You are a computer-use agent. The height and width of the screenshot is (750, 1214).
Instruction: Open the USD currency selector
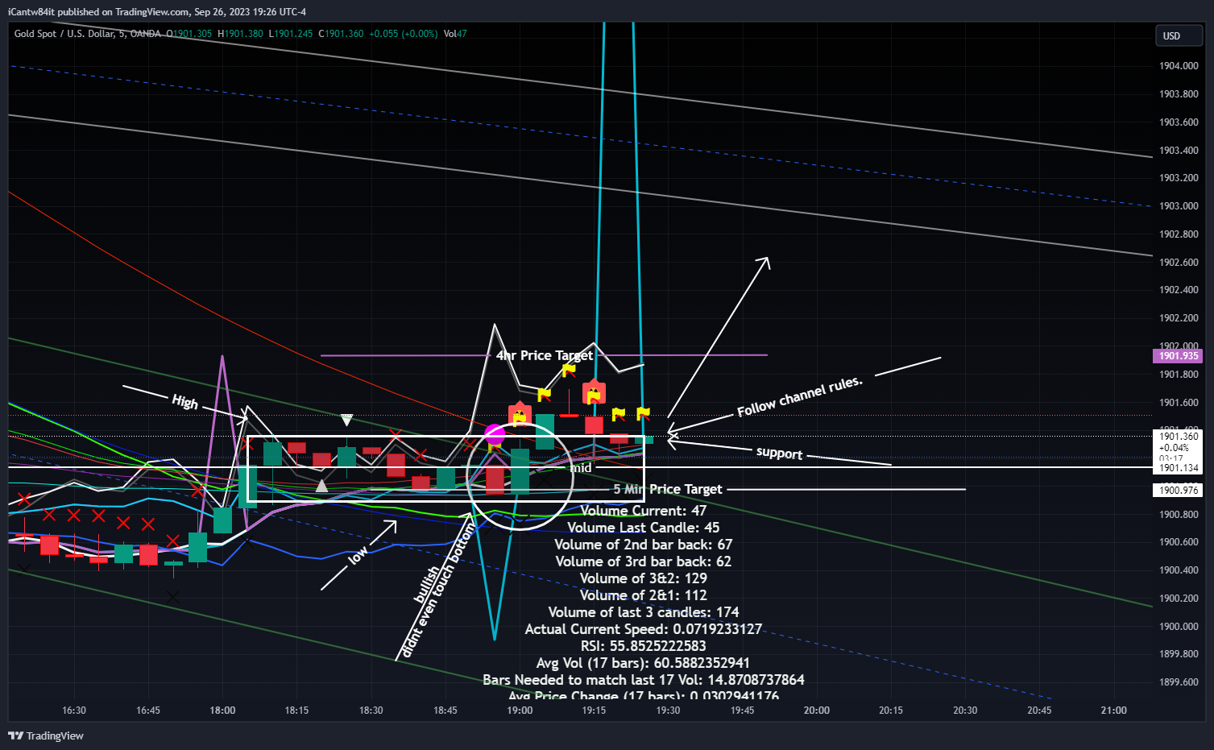[x=1179, y=35]
